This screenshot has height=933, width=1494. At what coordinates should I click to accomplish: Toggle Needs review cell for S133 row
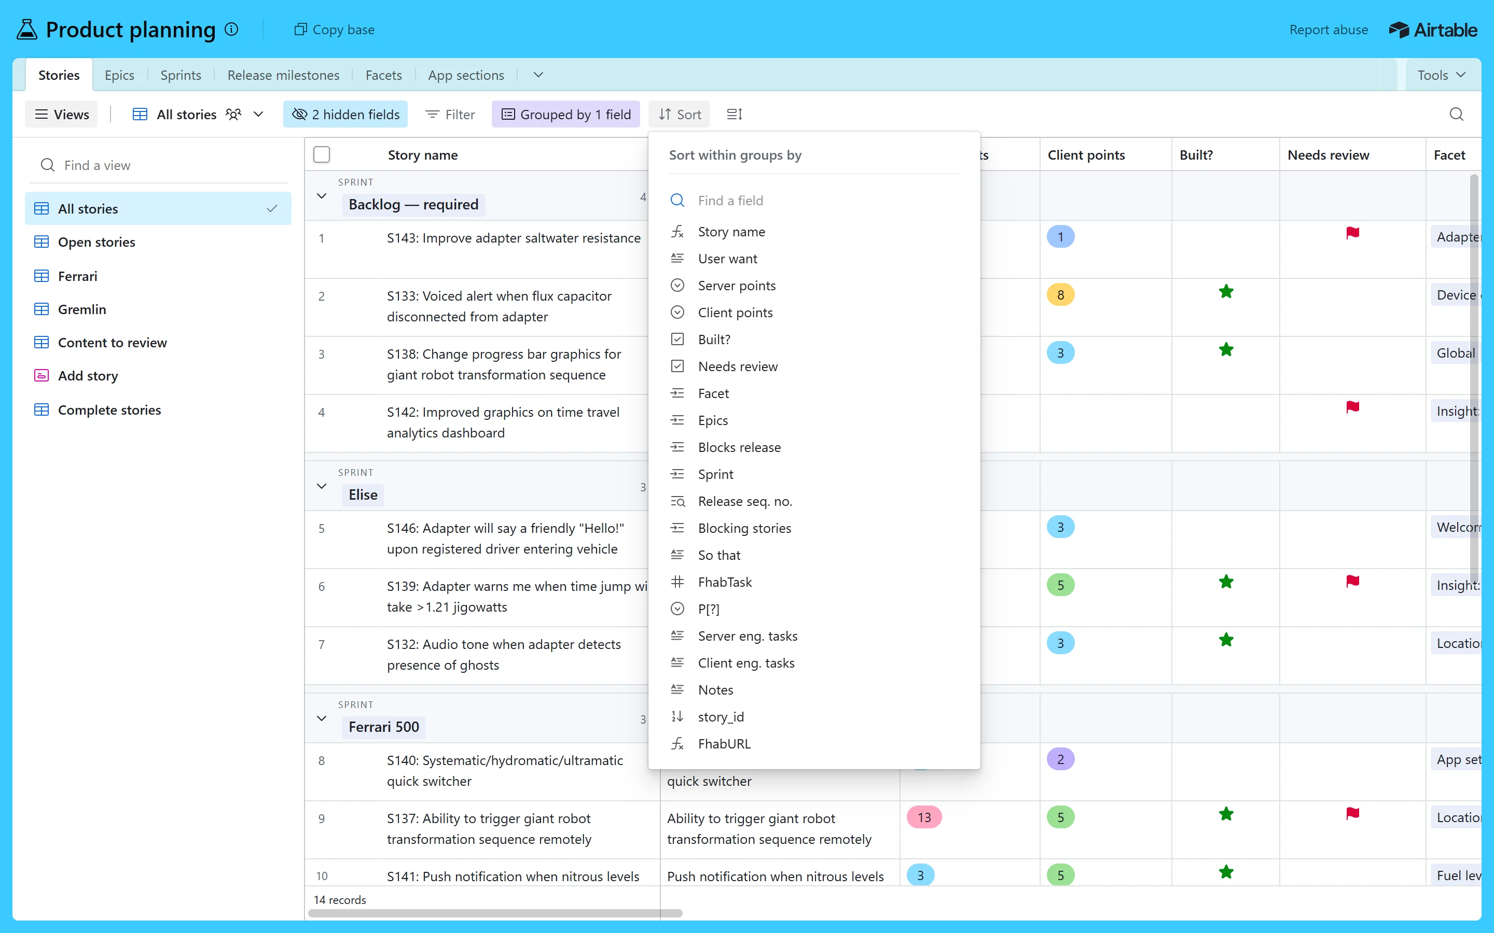coord(1352,307)
